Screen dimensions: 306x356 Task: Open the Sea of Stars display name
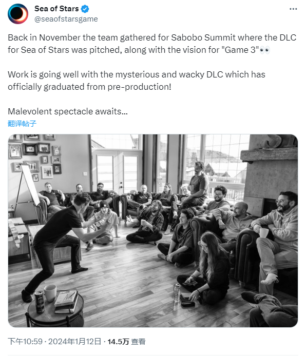(x=56, y=9)
